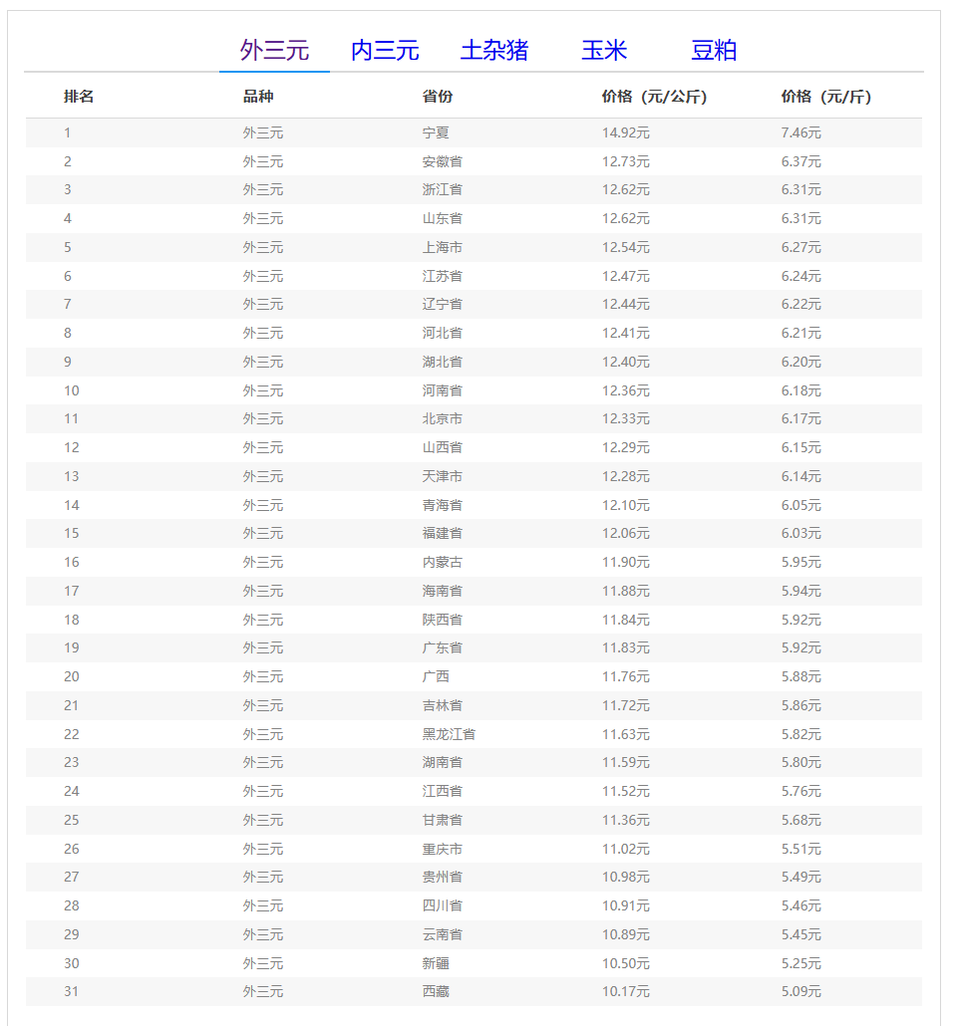Click the 价格（元/斤） column header
This screenshot has width=957, height=1026.
coord(826,97)
